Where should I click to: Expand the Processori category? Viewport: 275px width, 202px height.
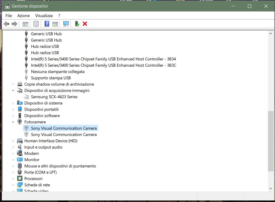click(x=13, y=178)
